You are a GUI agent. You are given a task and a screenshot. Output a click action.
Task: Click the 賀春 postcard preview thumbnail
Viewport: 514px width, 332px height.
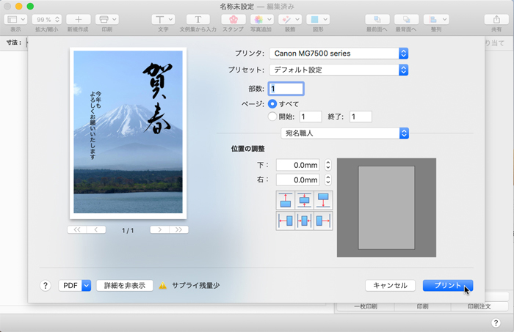(128, 133)
